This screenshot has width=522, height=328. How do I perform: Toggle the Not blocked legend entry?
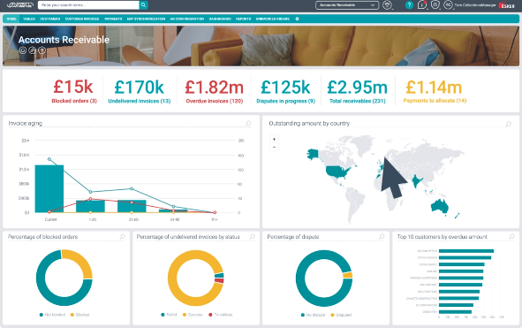tap(52, 315)
